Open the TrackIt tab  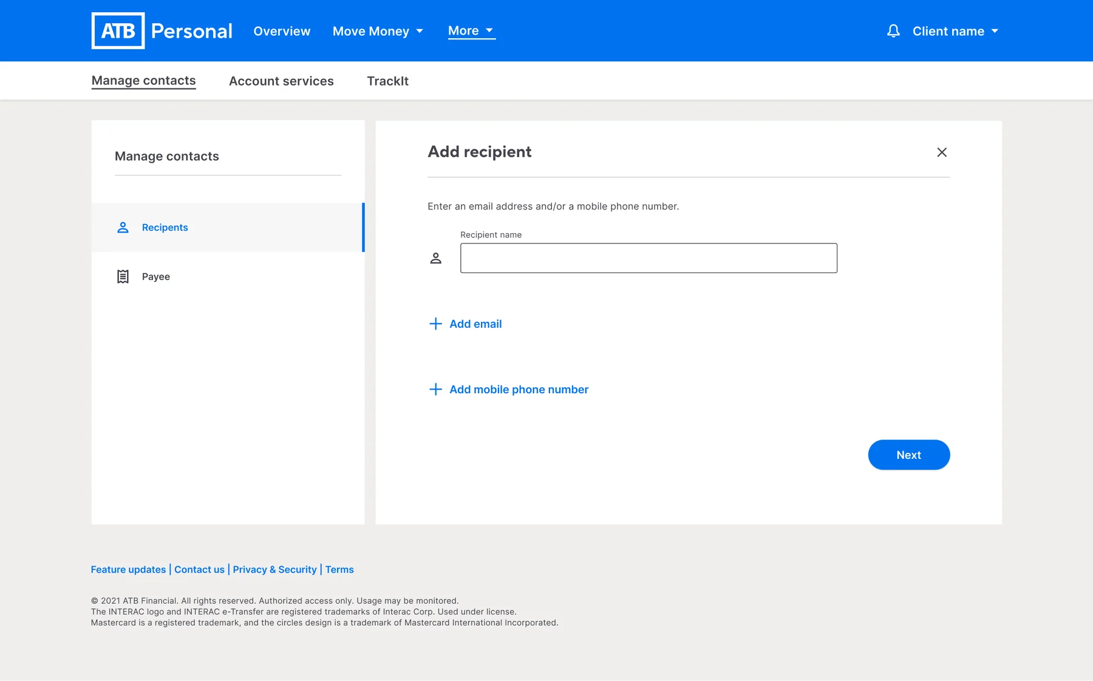387,81
